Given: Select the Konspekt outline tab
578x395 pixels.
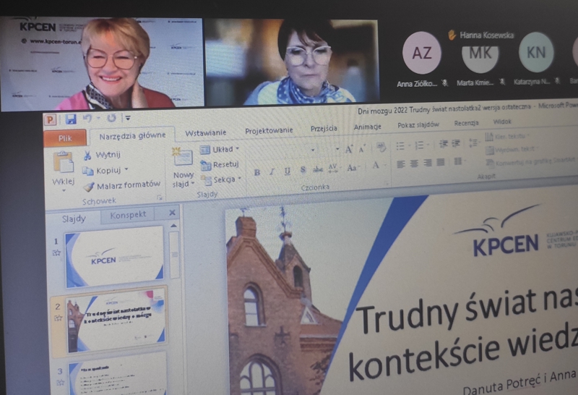Looking at the screenshot, I should (x=128, y=215).
